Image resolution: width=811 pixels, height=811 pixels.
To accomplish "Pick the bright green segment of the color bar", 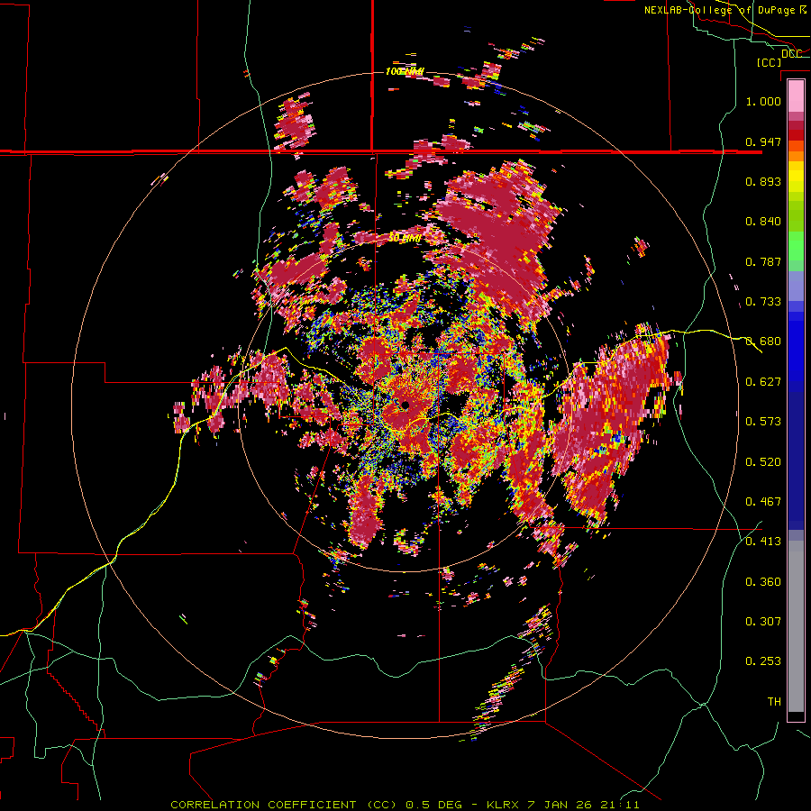I will pyautogui.click(x=796, y=246).
